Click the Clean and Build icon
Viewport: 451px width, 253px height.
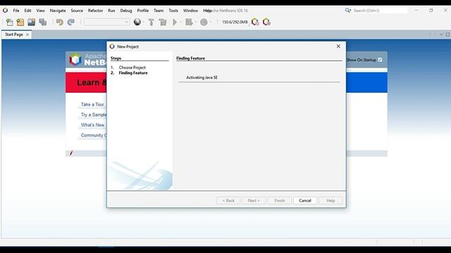163,22
